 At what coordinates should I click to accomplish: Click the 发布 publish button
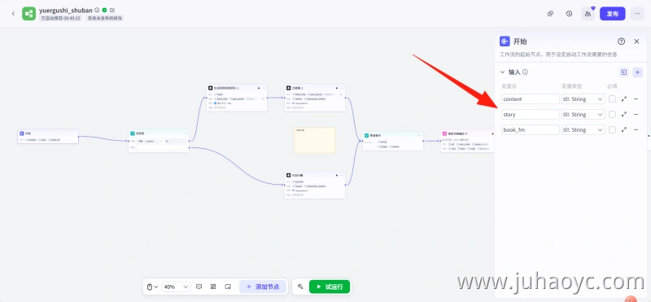(x=613, y=14)
